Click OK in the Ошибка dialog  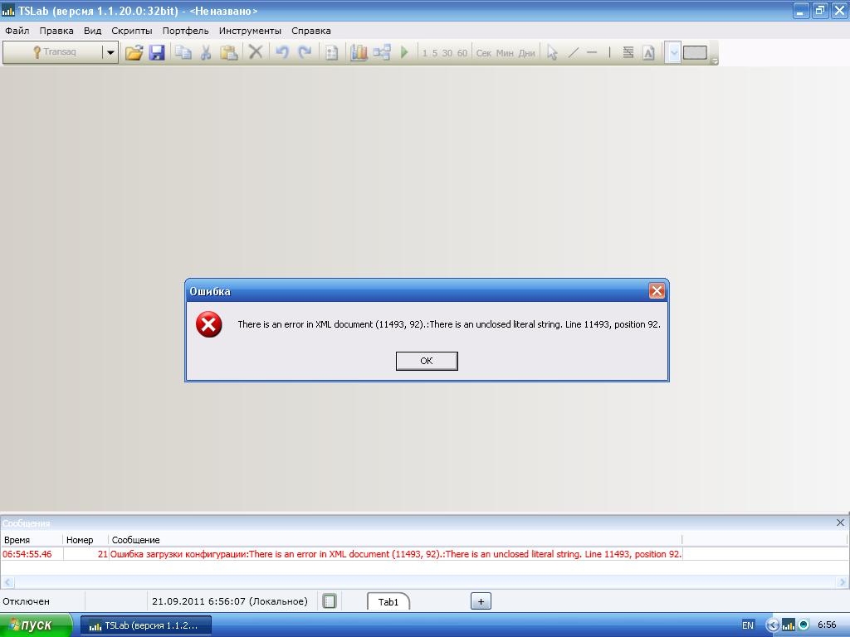tap(427, 361)
